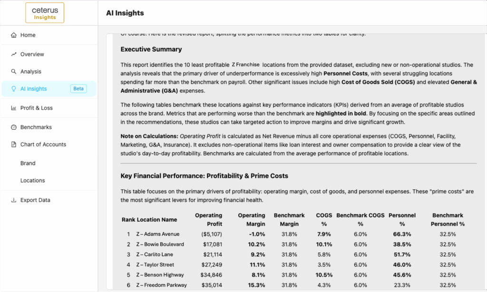
Task: Click the Profit & Loss chart icon
Action: tap(14, 108)
